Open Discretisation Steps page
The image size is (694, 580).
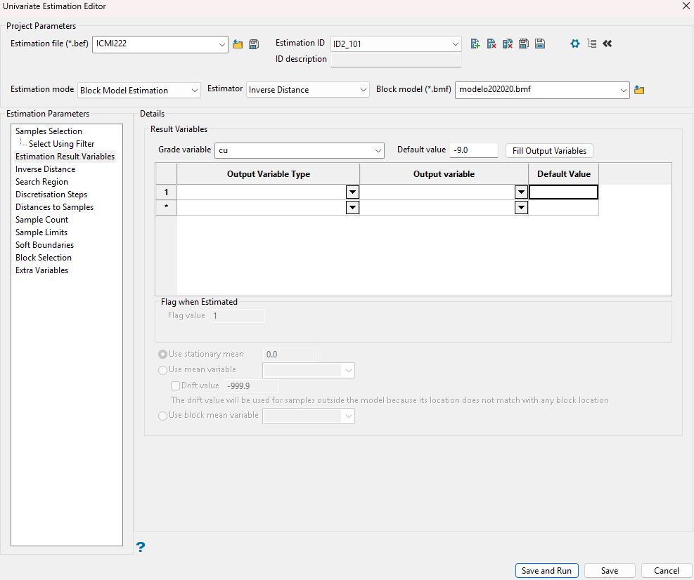[51, 195]
